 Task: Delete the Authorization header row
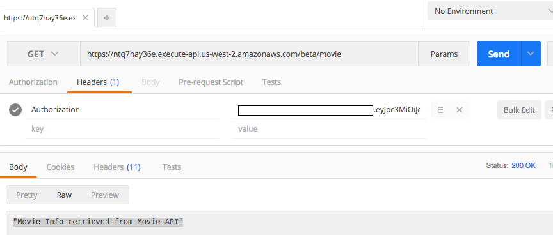click(x=459, y=110)
